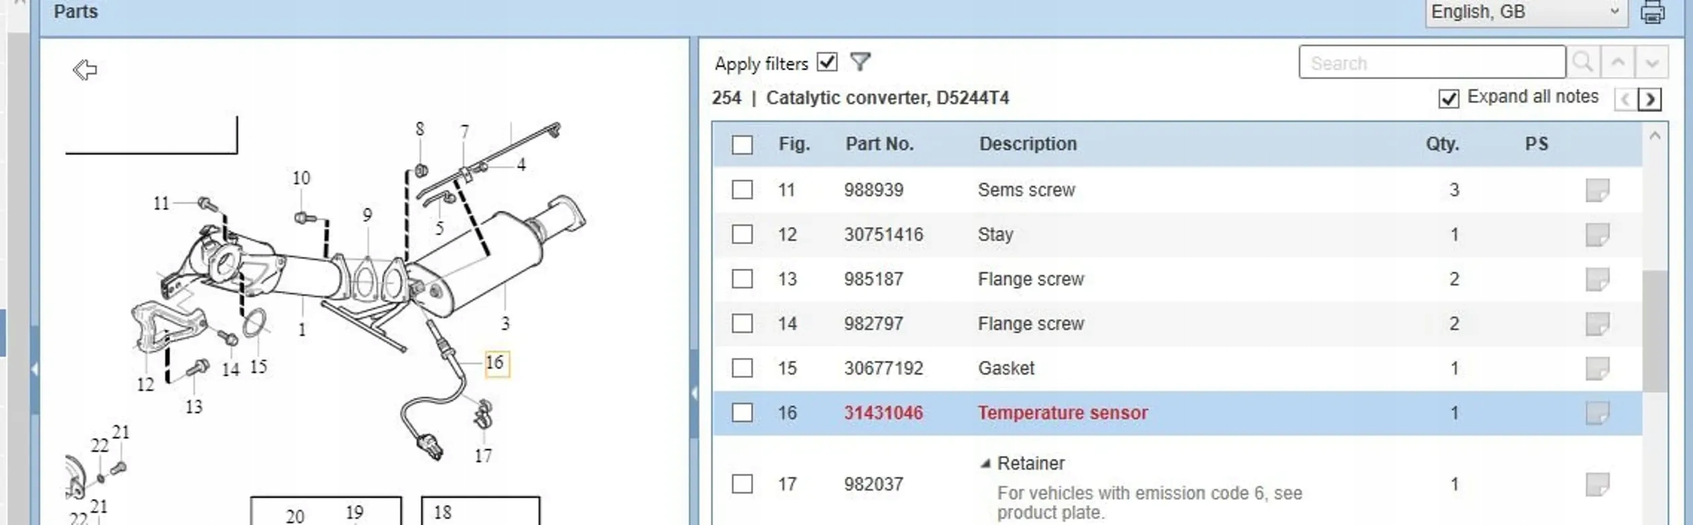Open note icon for Temperature sensor row
The height and width of the screenshot is (525, 1693).
(1598, 413)
